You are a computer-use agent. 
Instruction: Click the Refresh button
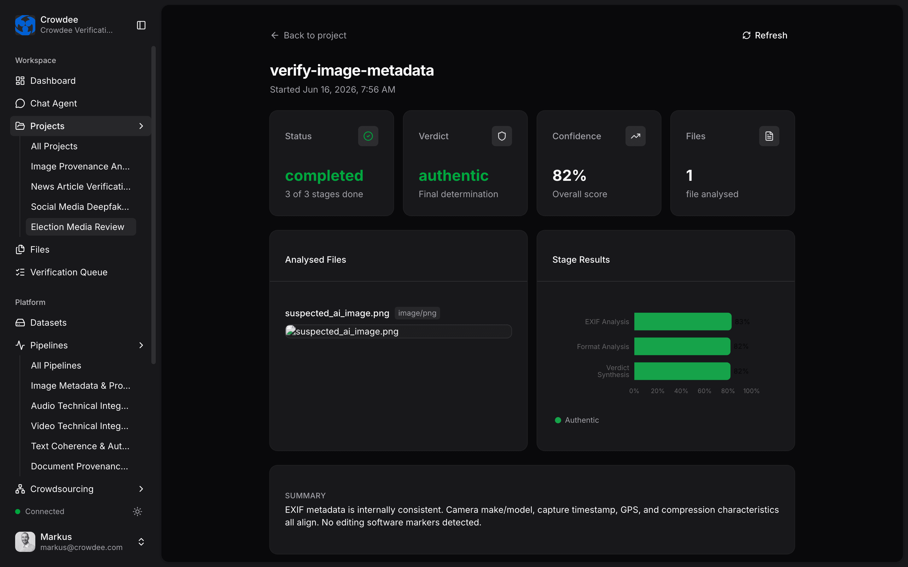point(765,35)
